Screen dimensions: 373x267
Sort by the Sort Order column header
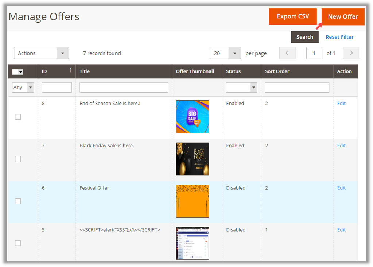[277, 71]
